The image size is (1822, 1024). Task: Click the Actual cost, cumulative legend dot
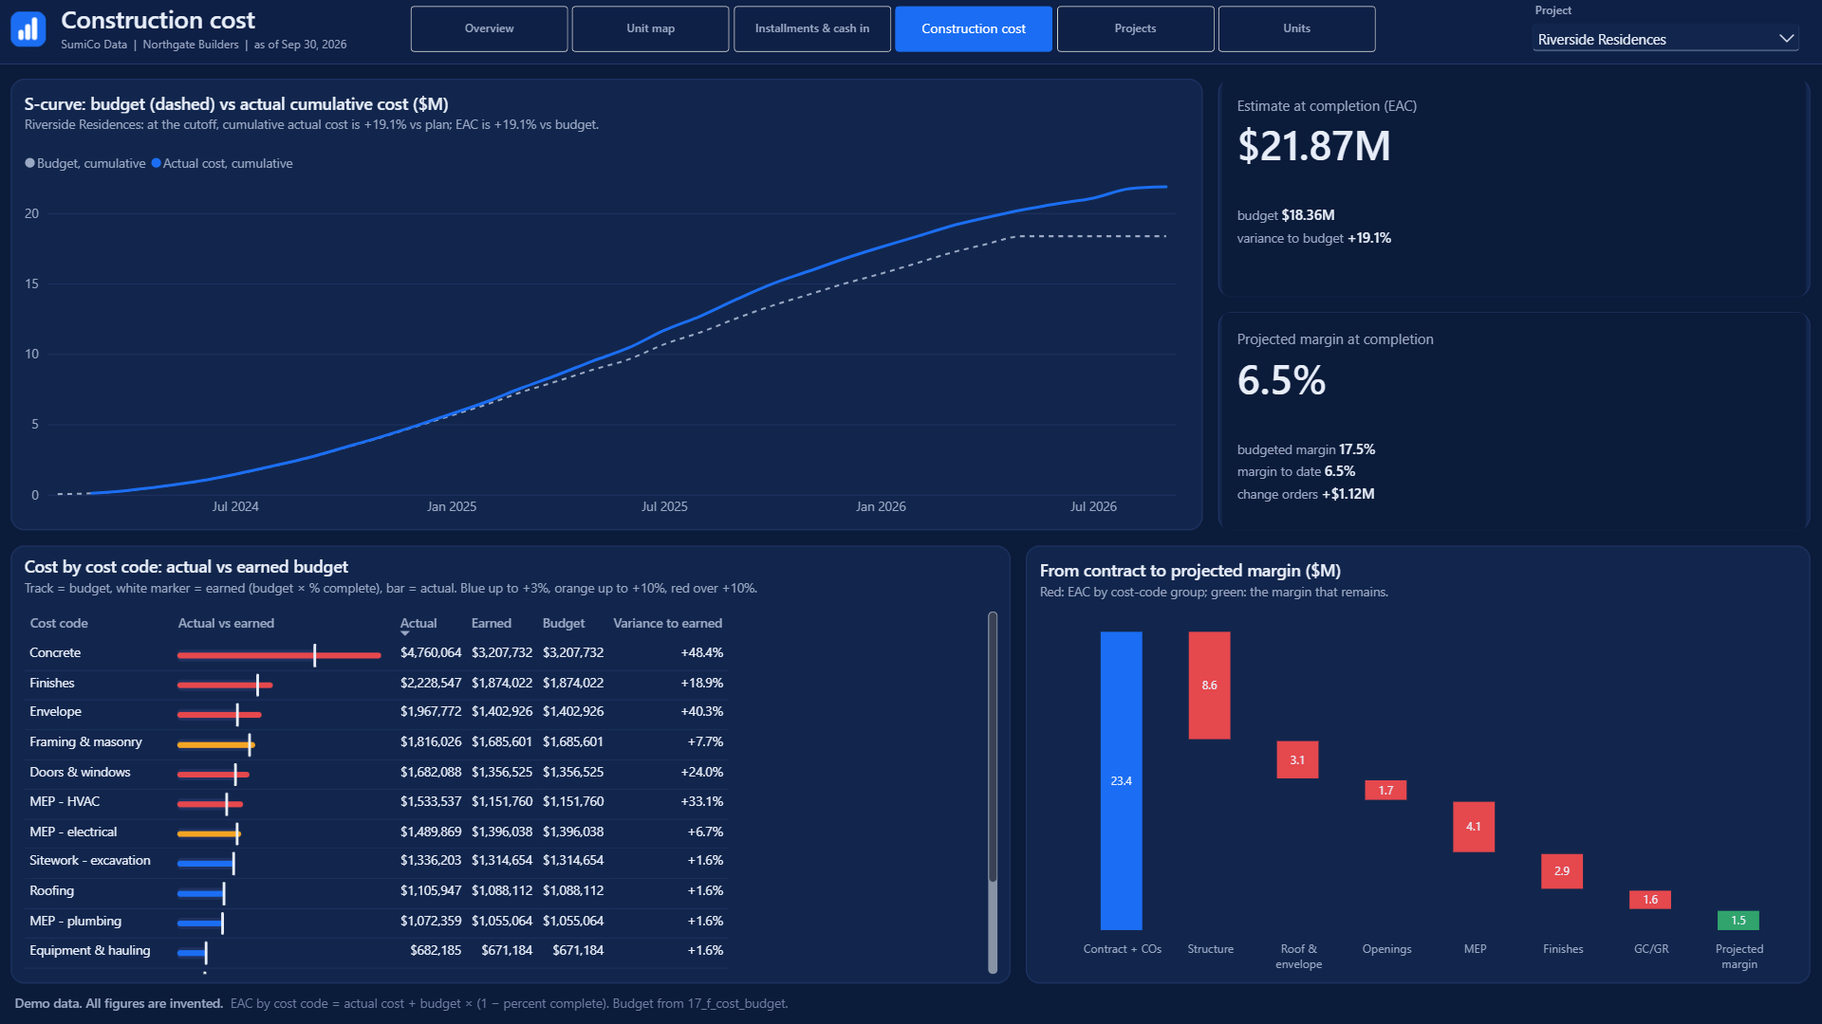[156, 163]
